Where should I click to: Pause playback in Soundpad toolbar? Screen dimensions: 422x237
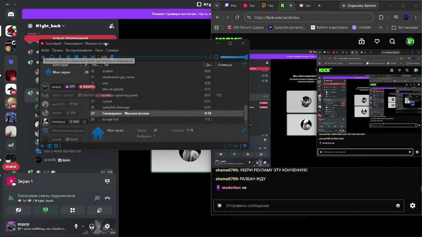coord(68,57)
